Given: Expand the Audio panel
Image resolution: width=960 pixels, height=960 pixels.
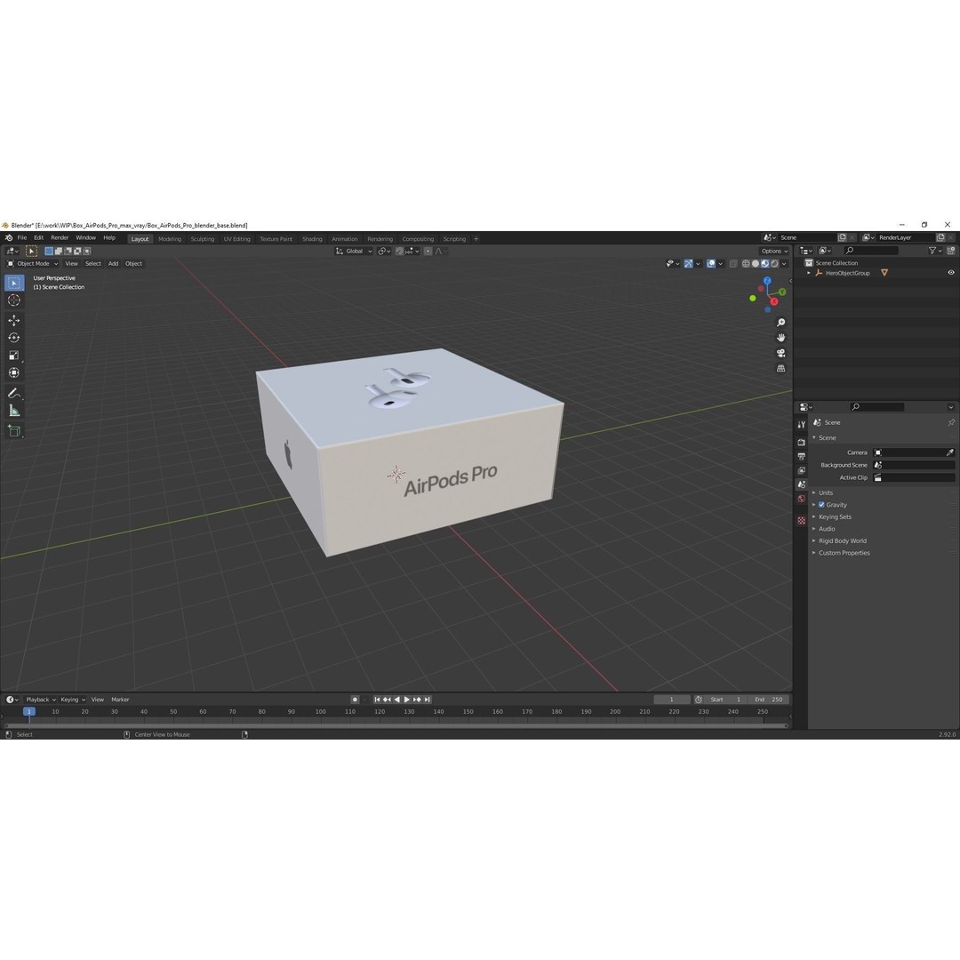Looking at the screenshot, I should 827,529.
